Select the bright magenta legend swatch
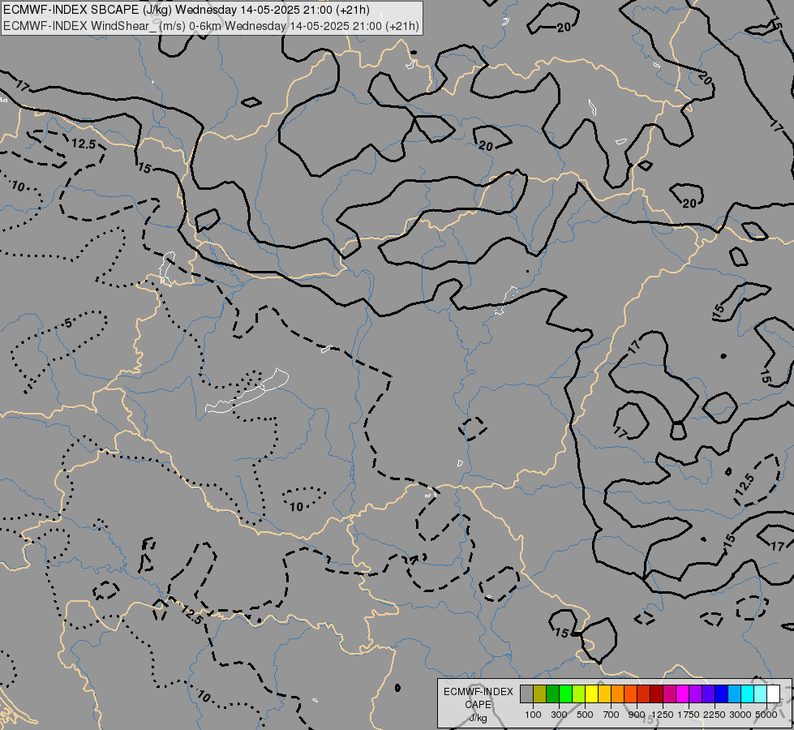Screen dimensions: 794x730 pyautogui.click(x=683, y=693)
